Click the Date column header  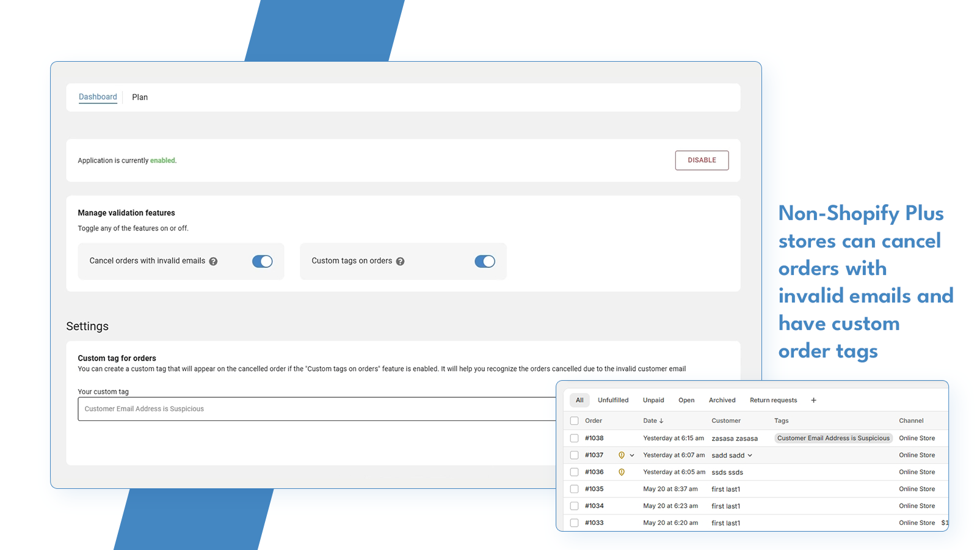[650, 421]
